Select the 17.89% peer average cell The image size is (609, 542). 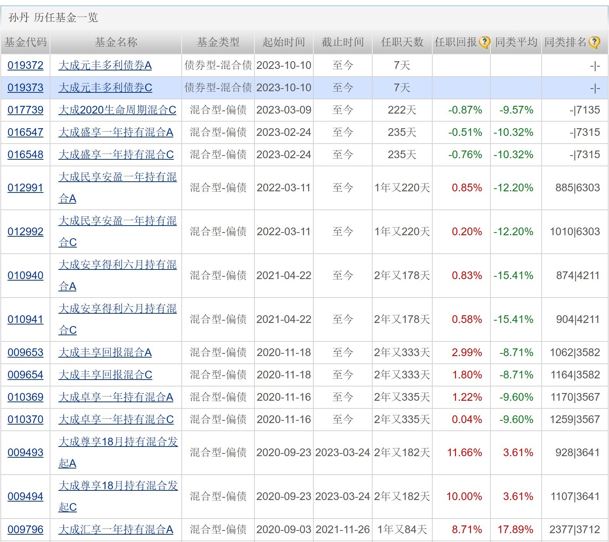point(515,530)
